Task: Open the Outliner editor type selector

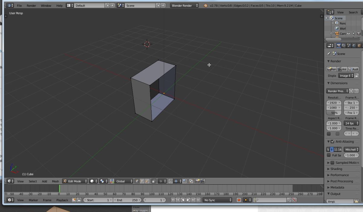Action: pyautogui.click(x=330, y=12)
